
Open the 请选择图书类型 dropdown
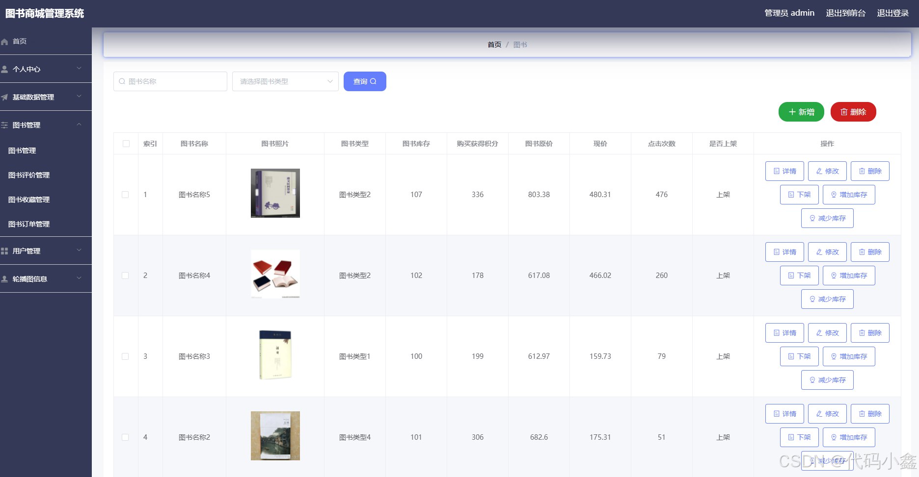pos(285,81)
